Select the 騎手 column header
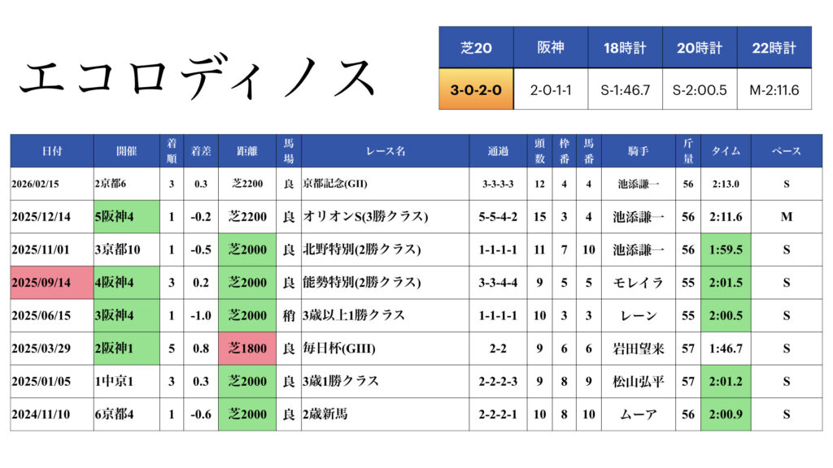 (638, 151)
